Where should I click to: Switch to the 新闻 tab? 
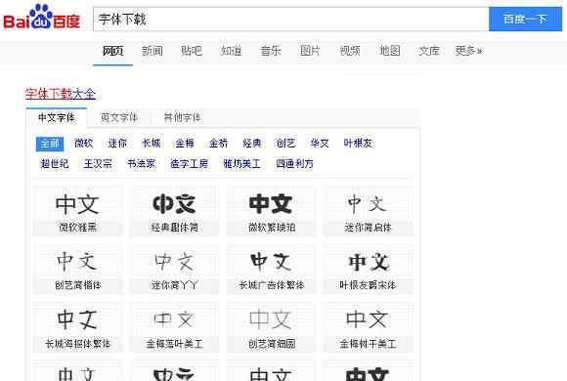153,51
